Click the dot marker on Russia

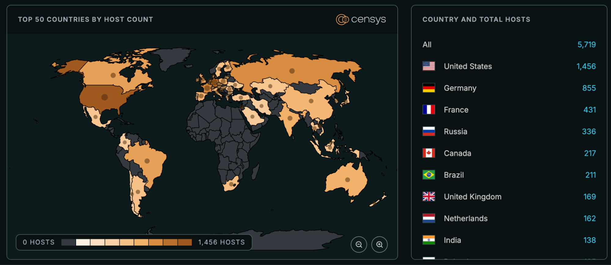pos(292,71)
